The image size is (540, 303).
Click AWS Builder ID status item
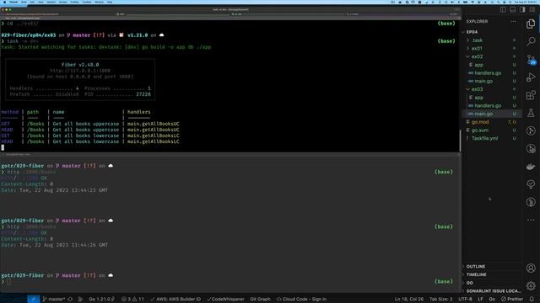(x=175, y=300)
